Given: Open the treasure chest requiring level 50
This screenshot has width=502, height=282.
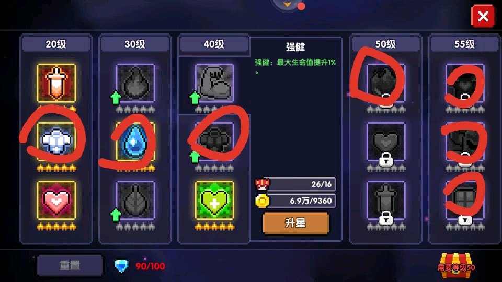Looking at the screenshot, I should coord(456,264).
